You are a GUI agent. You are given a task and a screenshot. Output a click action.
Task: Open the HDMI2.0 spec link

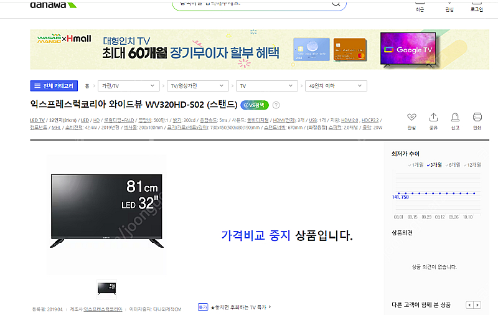[x=350, y=120]
